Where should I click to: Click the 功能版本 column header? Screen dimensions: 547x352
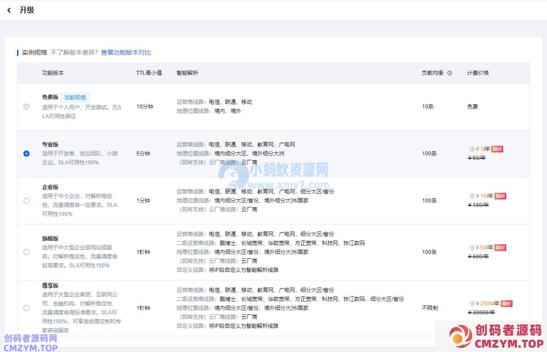pyautogui.click(x=53, y=73)
